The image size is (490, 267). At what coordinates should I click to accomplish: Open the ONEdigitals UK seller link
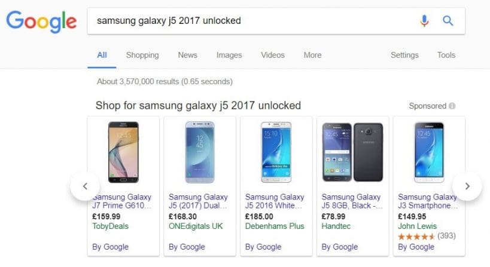[x=196, y=226]
